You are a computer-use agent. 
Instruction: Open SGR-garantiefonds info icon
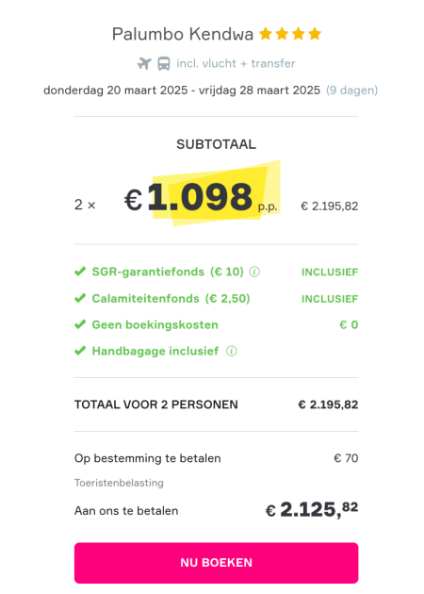pos(254,272)
